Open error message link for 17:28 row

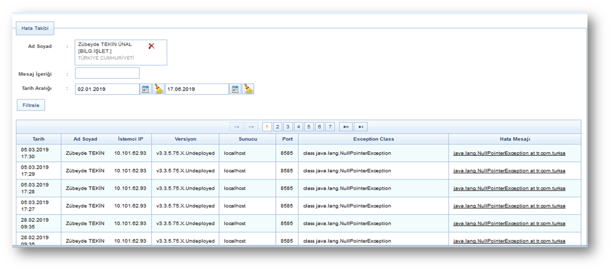point(509,189)
